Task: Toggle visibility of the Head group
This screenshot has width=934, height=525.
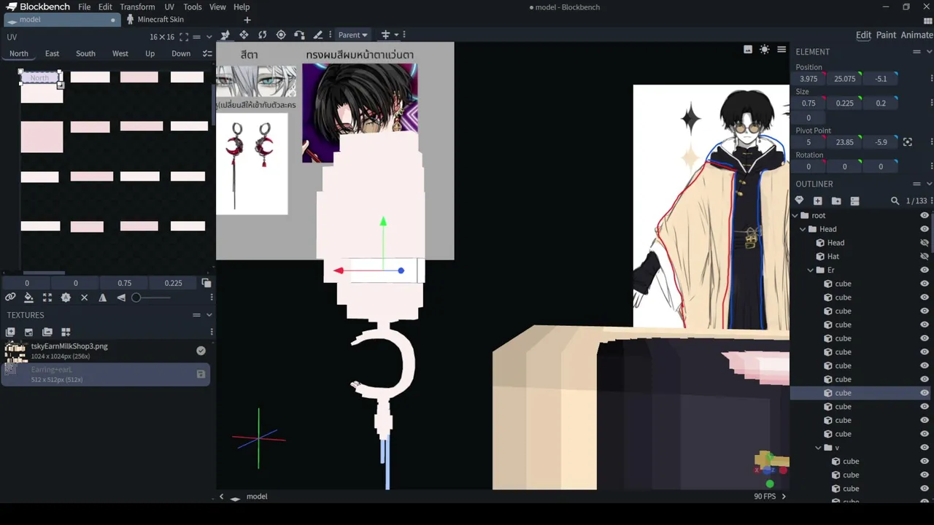Action: pos(925,229)
